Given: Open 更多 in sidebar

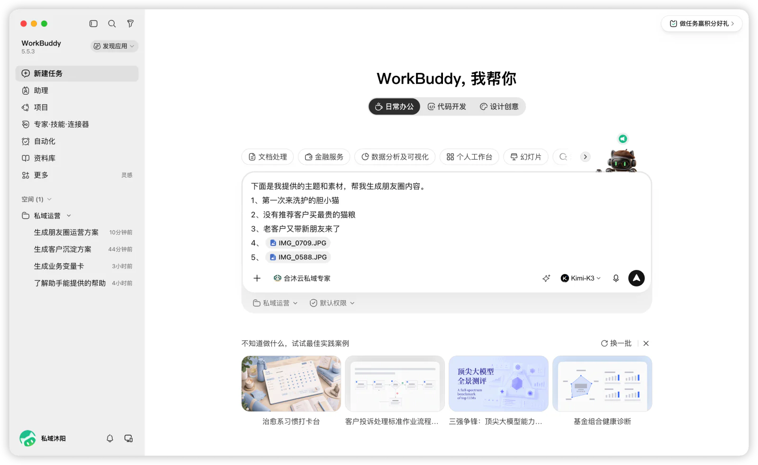Looking at the screenshot, I should [41, 175].
